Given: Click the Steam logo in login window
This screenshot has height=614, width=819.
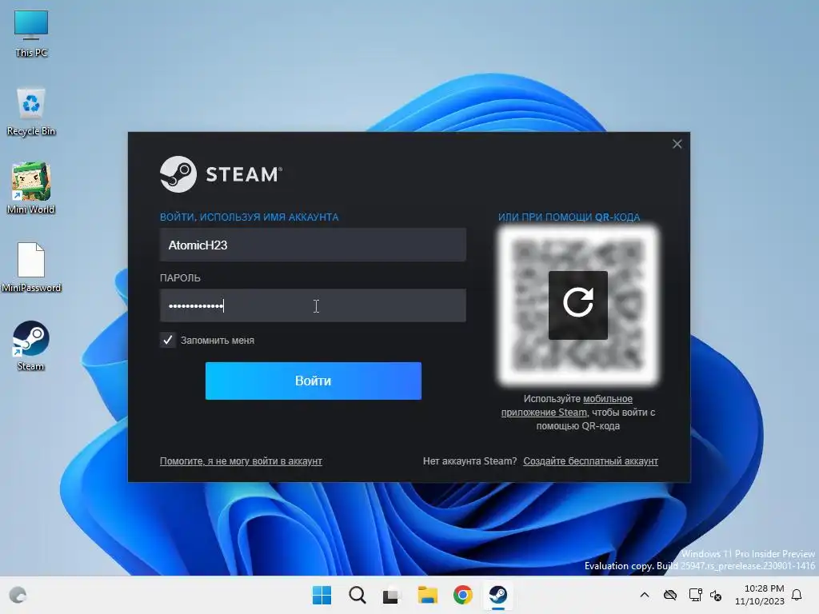Looking at the screenshot, I should coord(221,174).
